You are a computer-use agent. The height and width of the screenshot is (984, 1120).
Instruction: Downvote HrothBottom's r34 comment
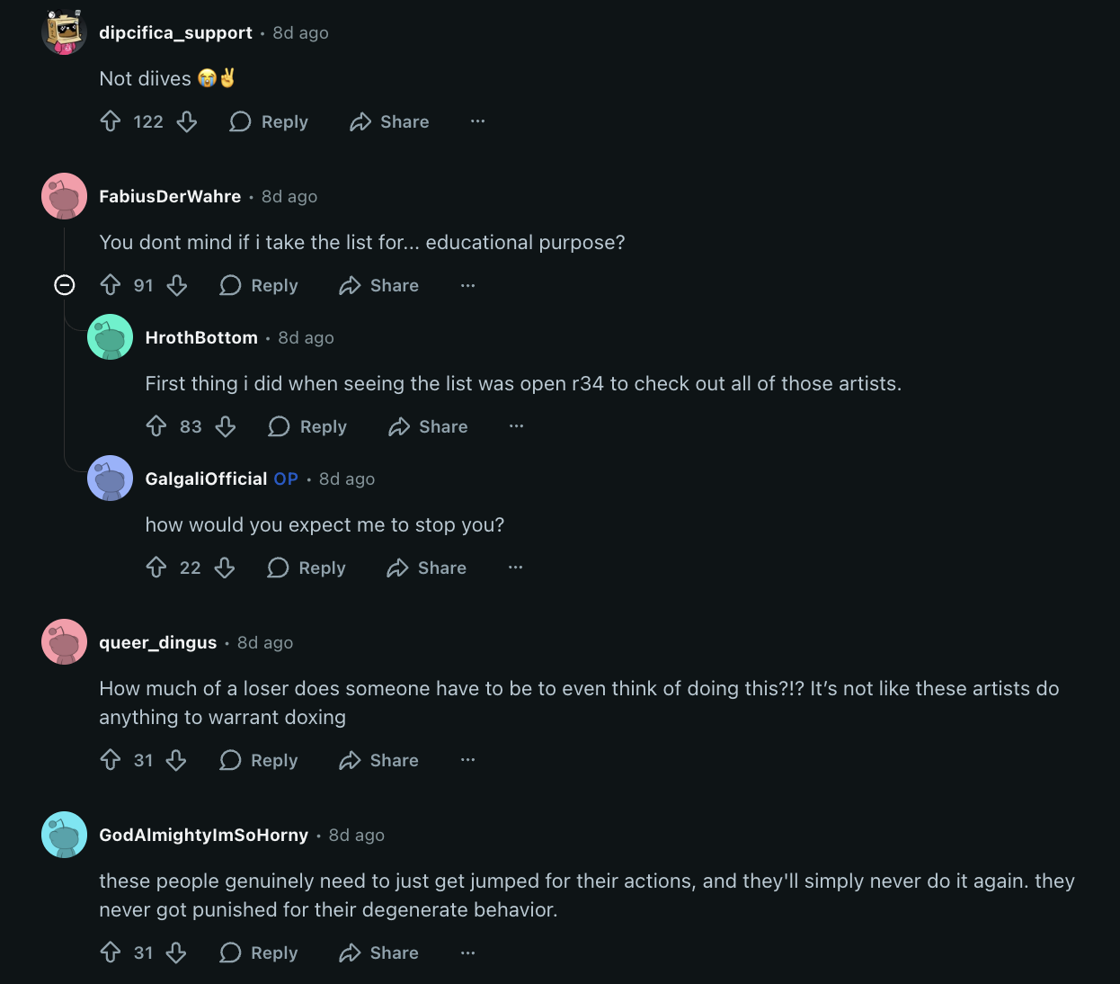[226, 426]
